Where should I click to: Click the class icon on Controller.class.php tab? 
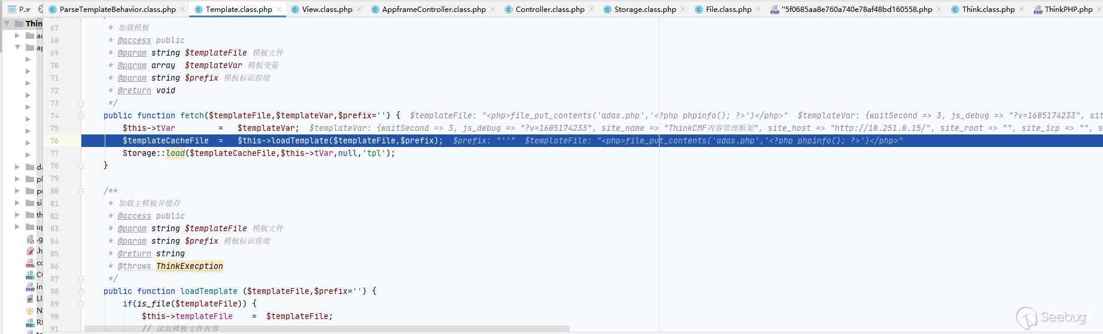point(509,10)
